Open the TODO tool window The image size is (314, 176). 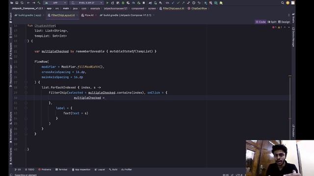click(x=29, y=170)
